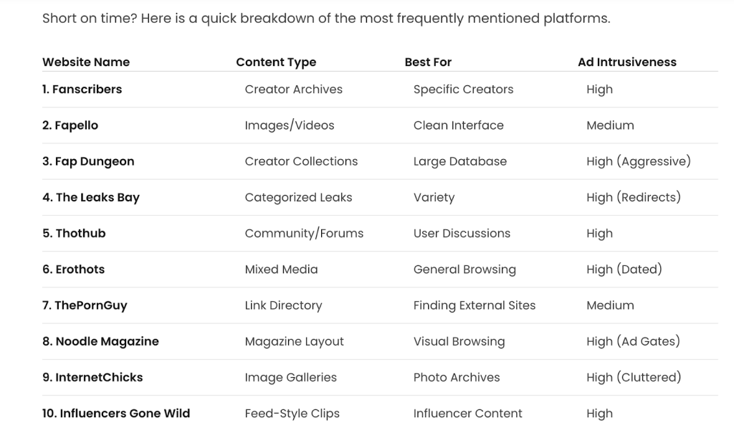Select the Best For column header

[x=428, y=62]
